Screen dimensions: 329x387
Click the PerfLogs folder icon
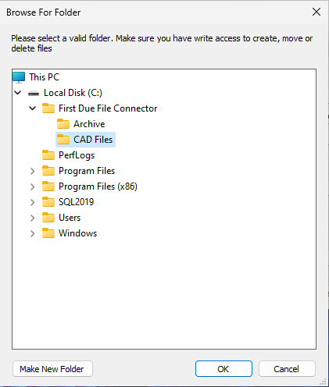coord(48,155)
